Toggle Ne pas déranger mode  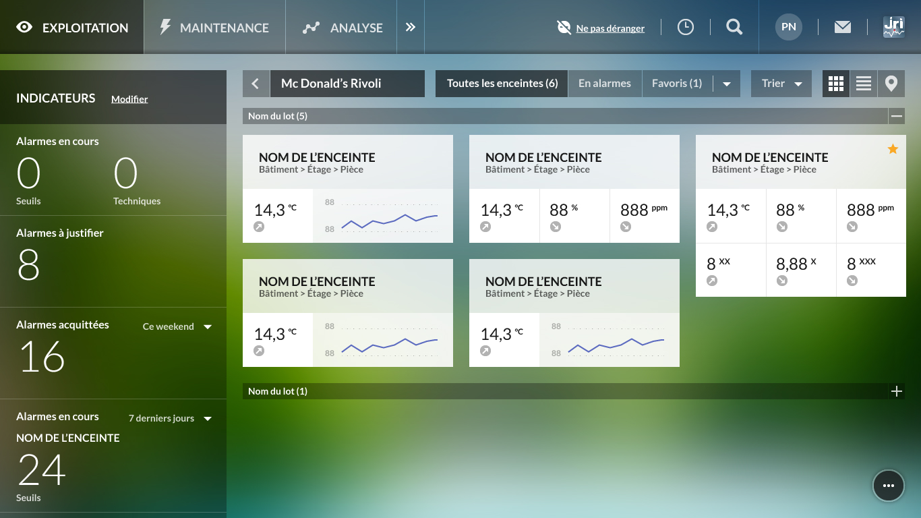(x=610, y=28)
